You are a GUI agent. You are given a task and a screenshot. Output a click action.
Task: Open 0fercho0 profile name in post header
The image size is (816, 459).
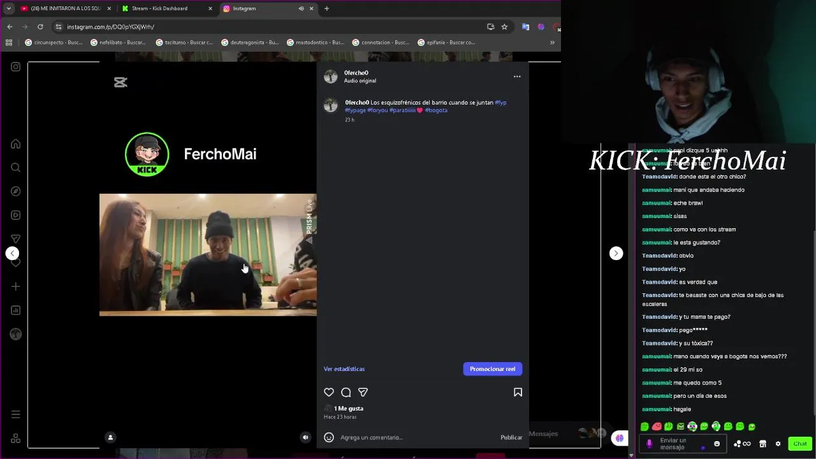point(356,73)
